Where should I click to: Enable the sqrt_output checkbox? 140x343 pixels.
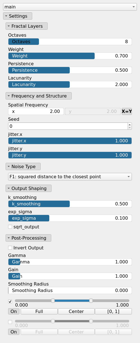tap(10, 227)
